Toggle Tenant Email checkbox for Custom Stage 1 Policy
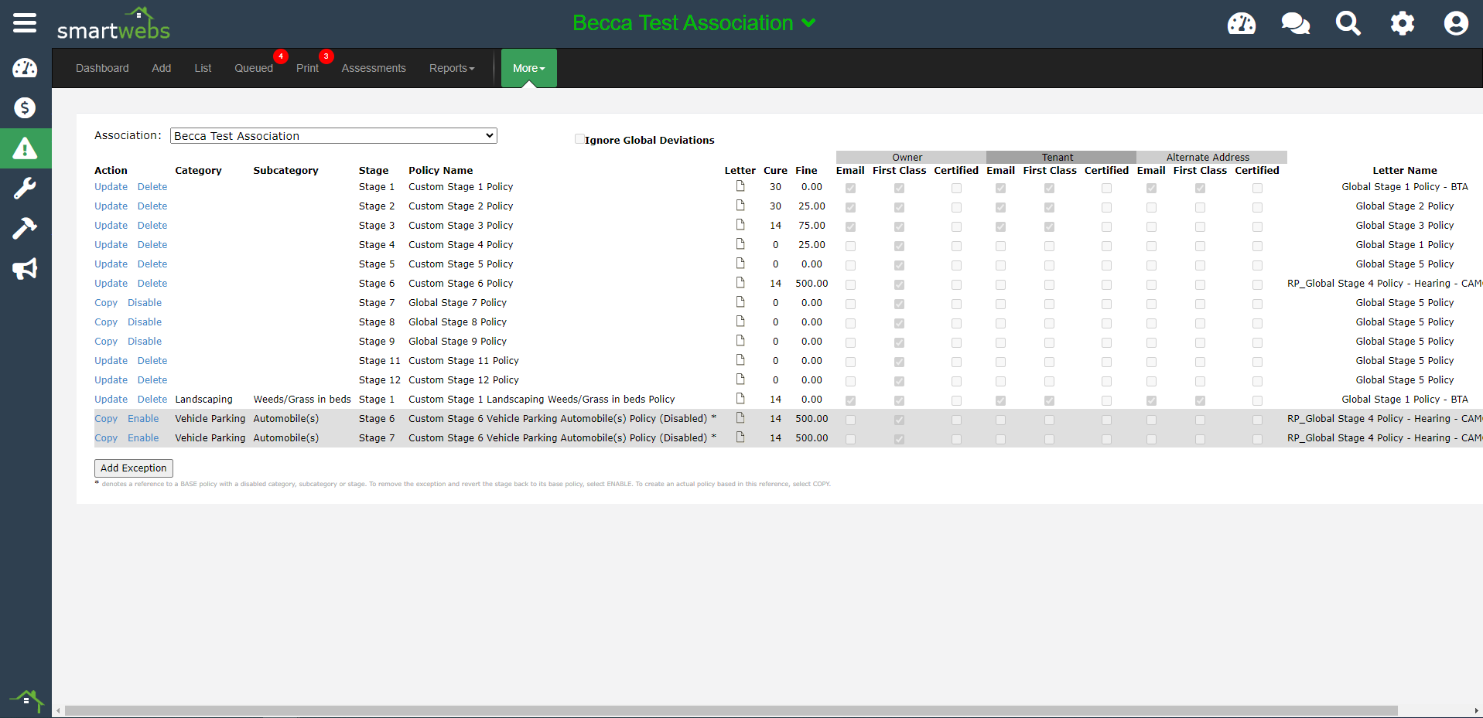 click(1000, 188)
